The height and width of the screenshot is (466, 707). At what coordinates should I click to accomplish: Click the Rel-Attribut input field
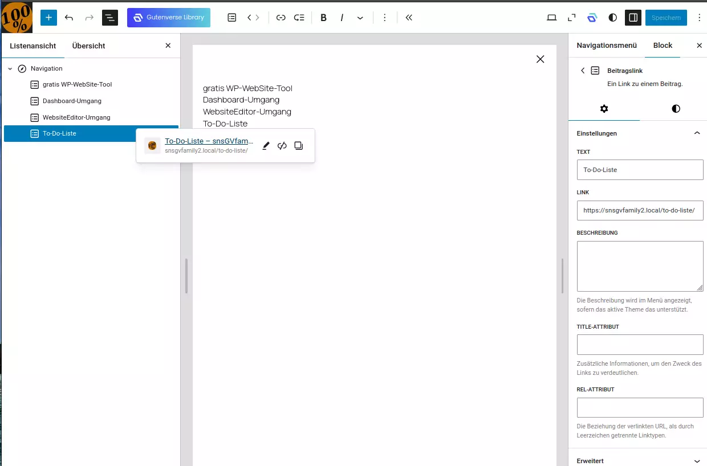tap(640, 407)
